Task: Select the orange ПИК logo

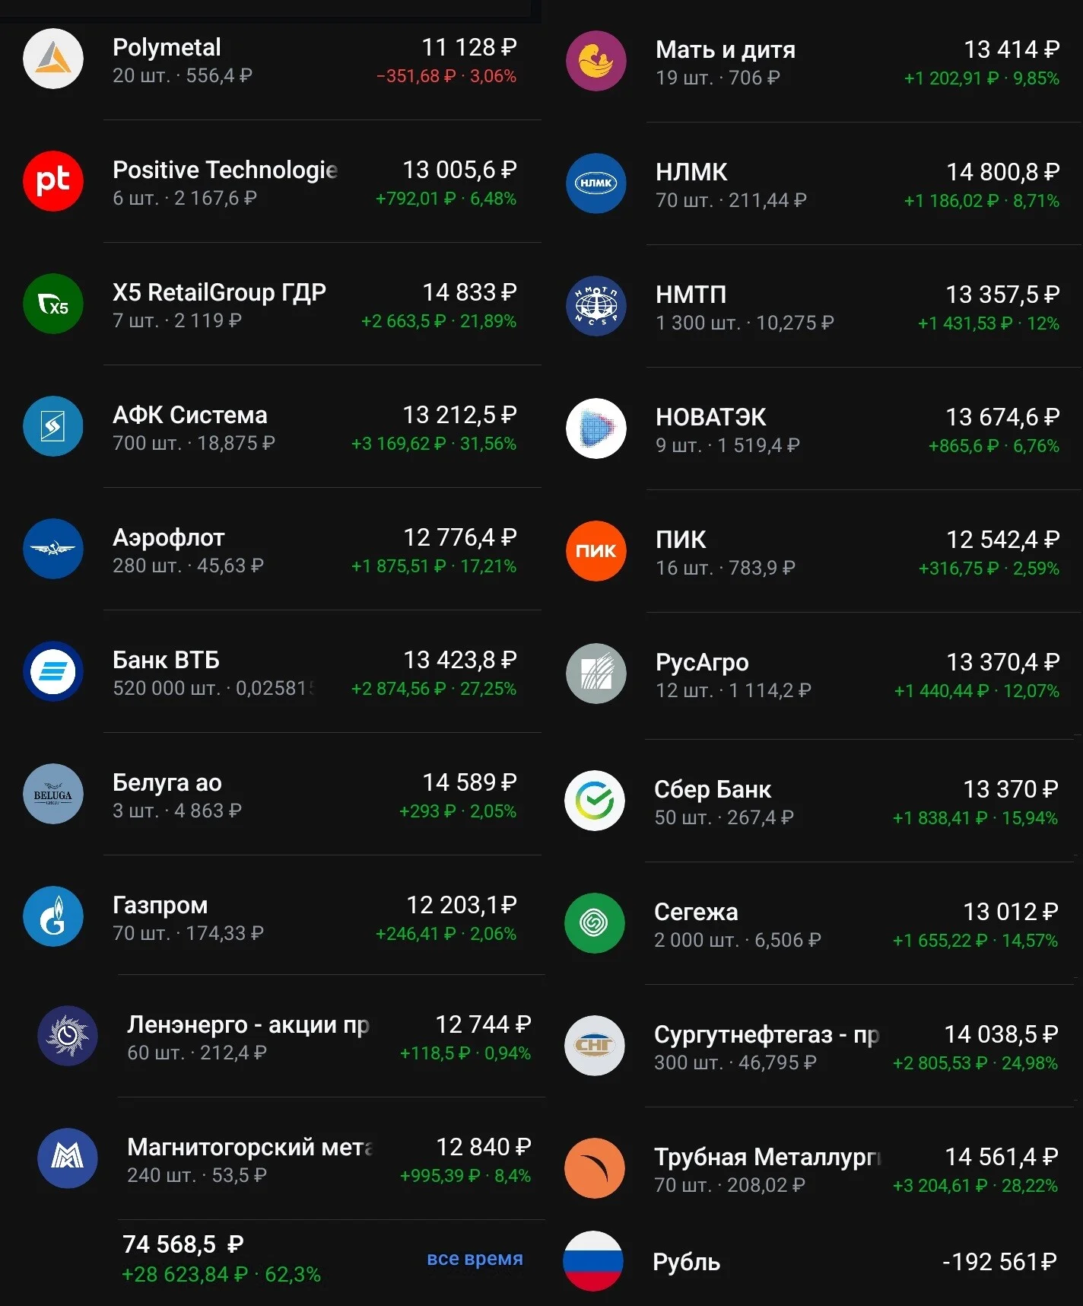Action: point(596,551)
